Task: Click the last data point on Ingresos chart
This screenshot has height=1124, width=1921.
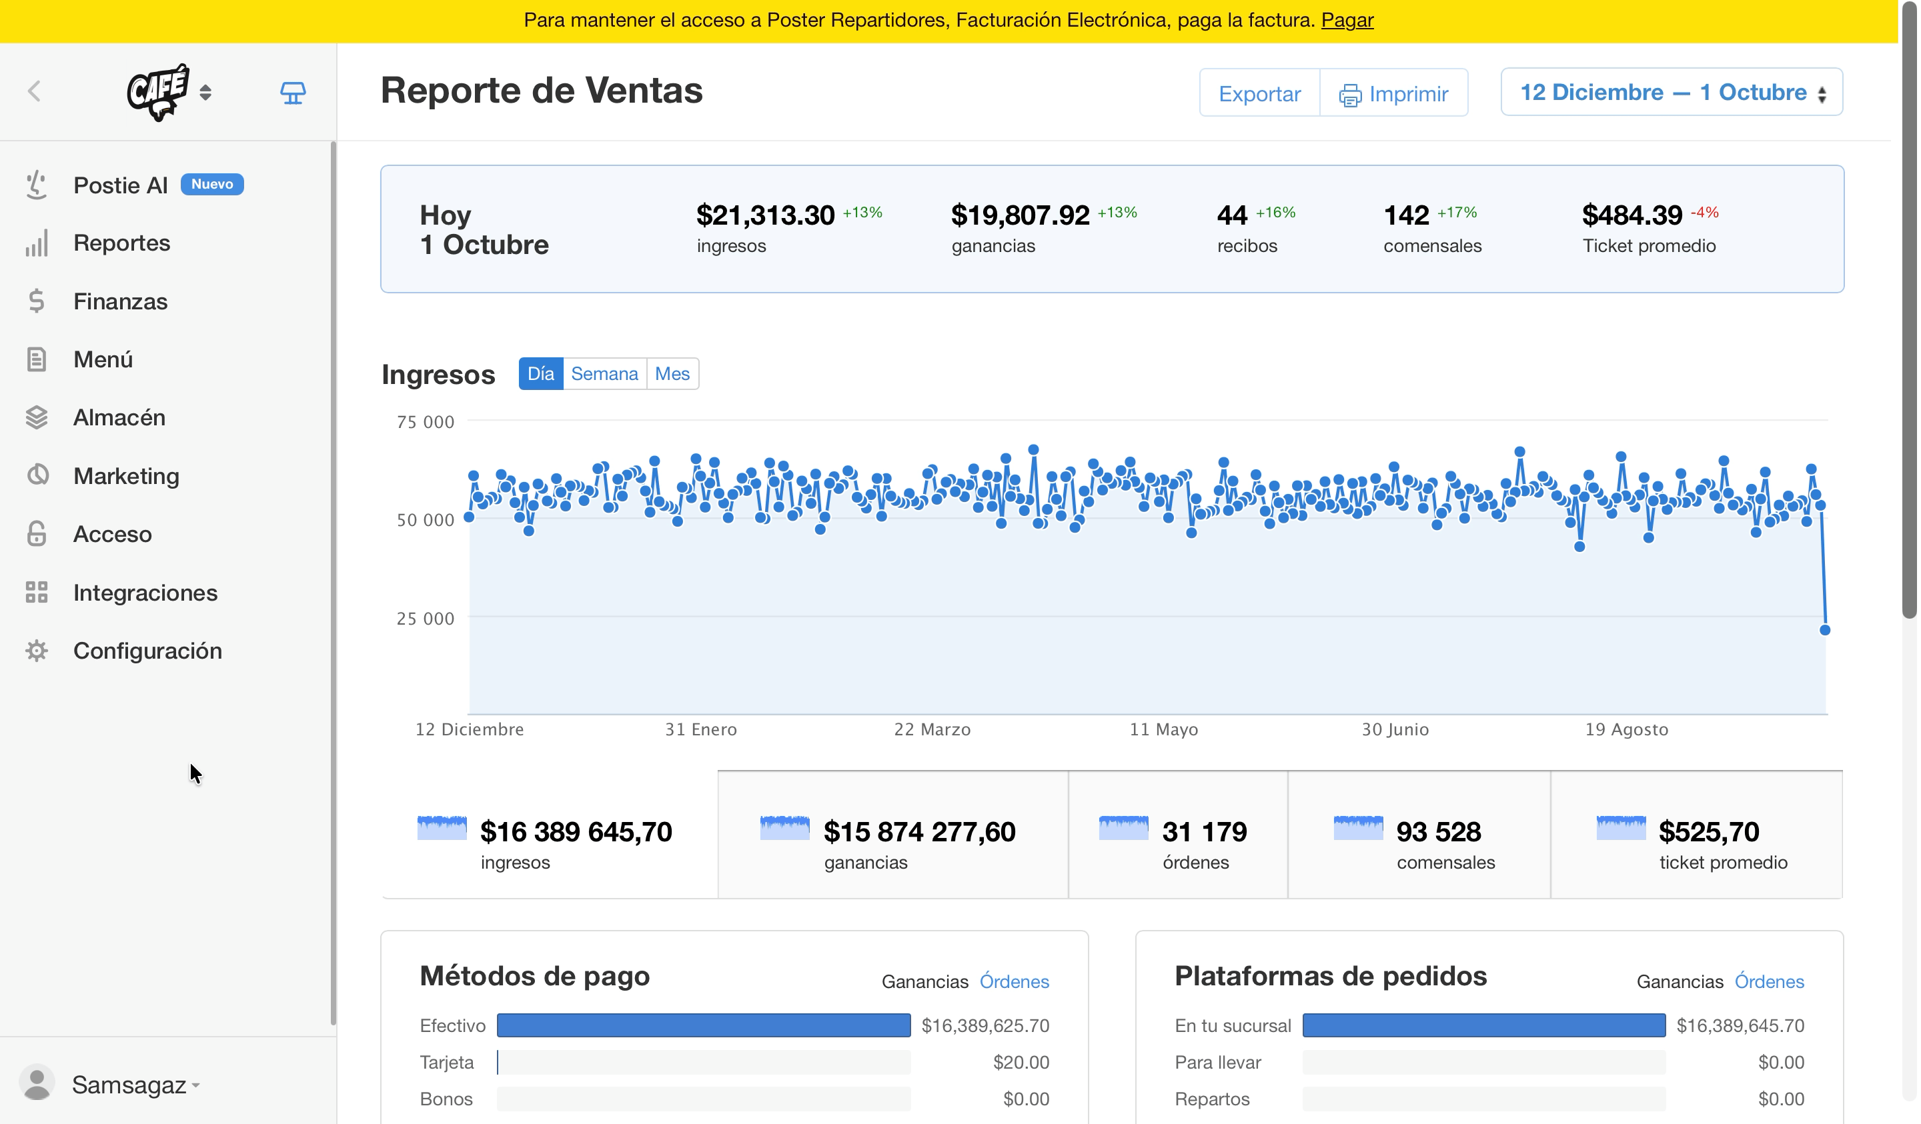Action: click(x=1824, y=629)
